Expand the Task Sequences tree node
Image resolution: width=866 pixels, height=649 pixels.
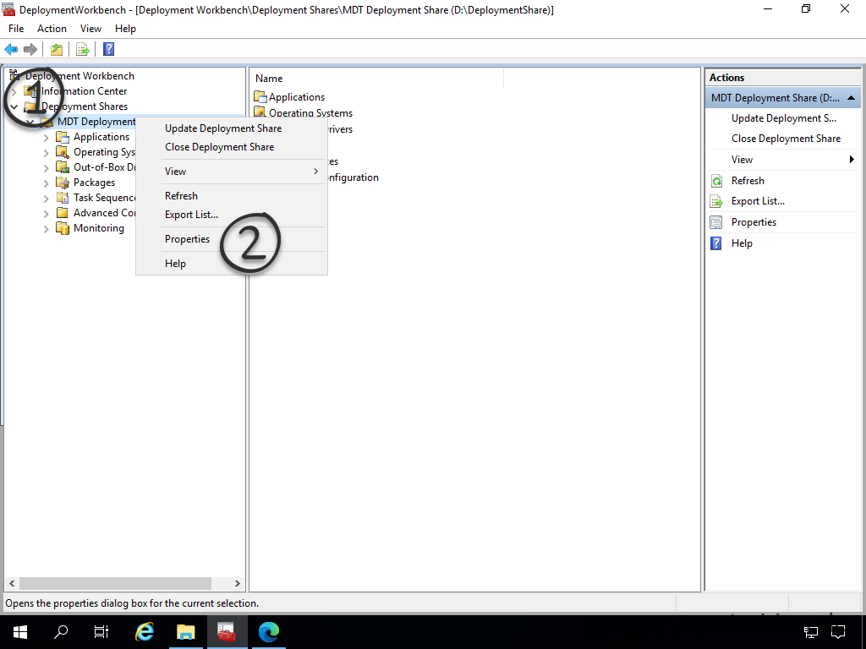tap(47, 198)
